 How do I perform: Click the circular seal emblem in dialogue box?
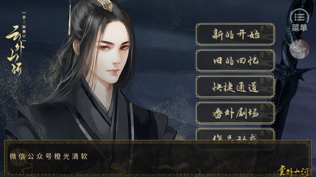coord(19,157)
